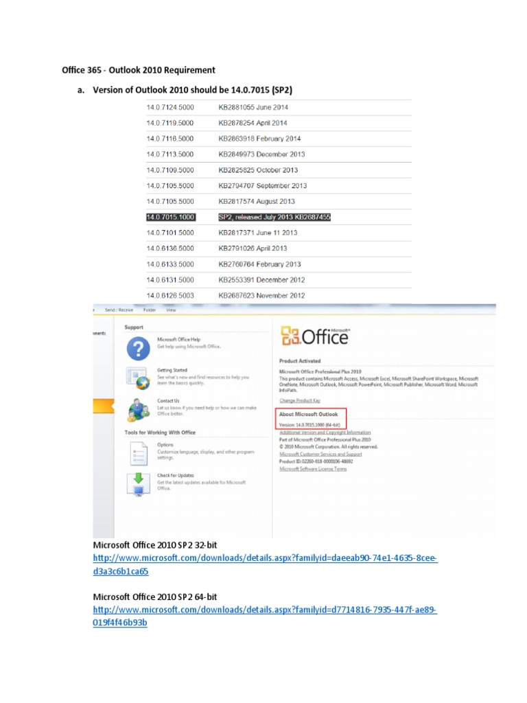Select the highlighted 14.0.7015.1000 version cell
The height and width of the screenshot is (703, 527).
click(x=170, y=217)
